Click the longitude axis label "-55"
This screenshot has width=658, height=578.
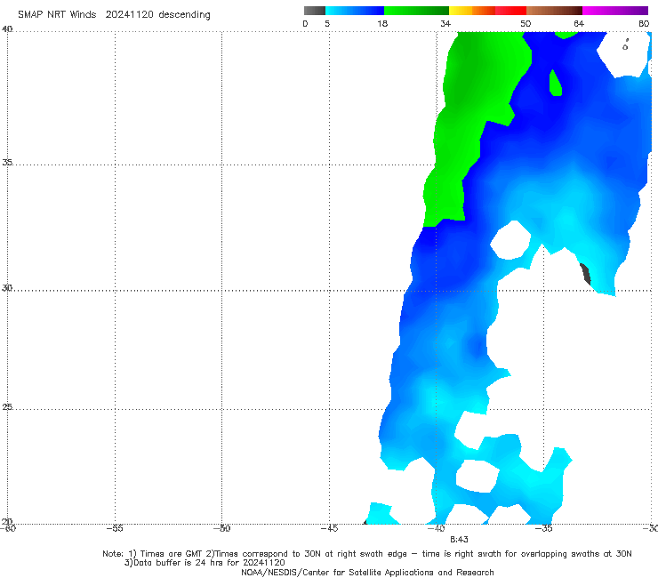point(115,528)
